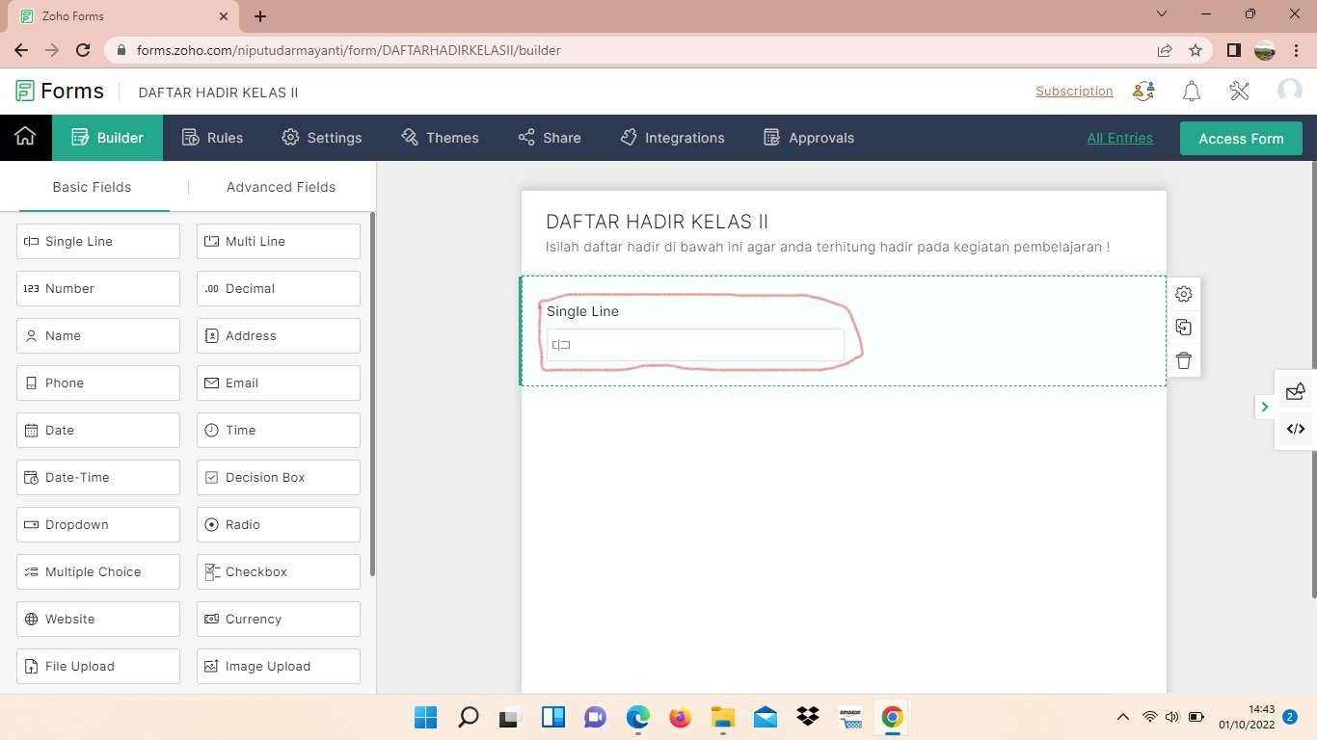
Task: Open notifications bell icon
Action: [x=1192, y=92]
